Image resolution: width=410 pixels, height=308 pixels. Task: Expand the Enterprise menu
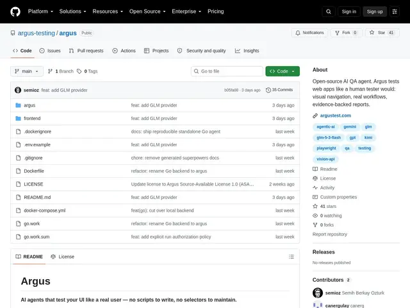[186, 12]
